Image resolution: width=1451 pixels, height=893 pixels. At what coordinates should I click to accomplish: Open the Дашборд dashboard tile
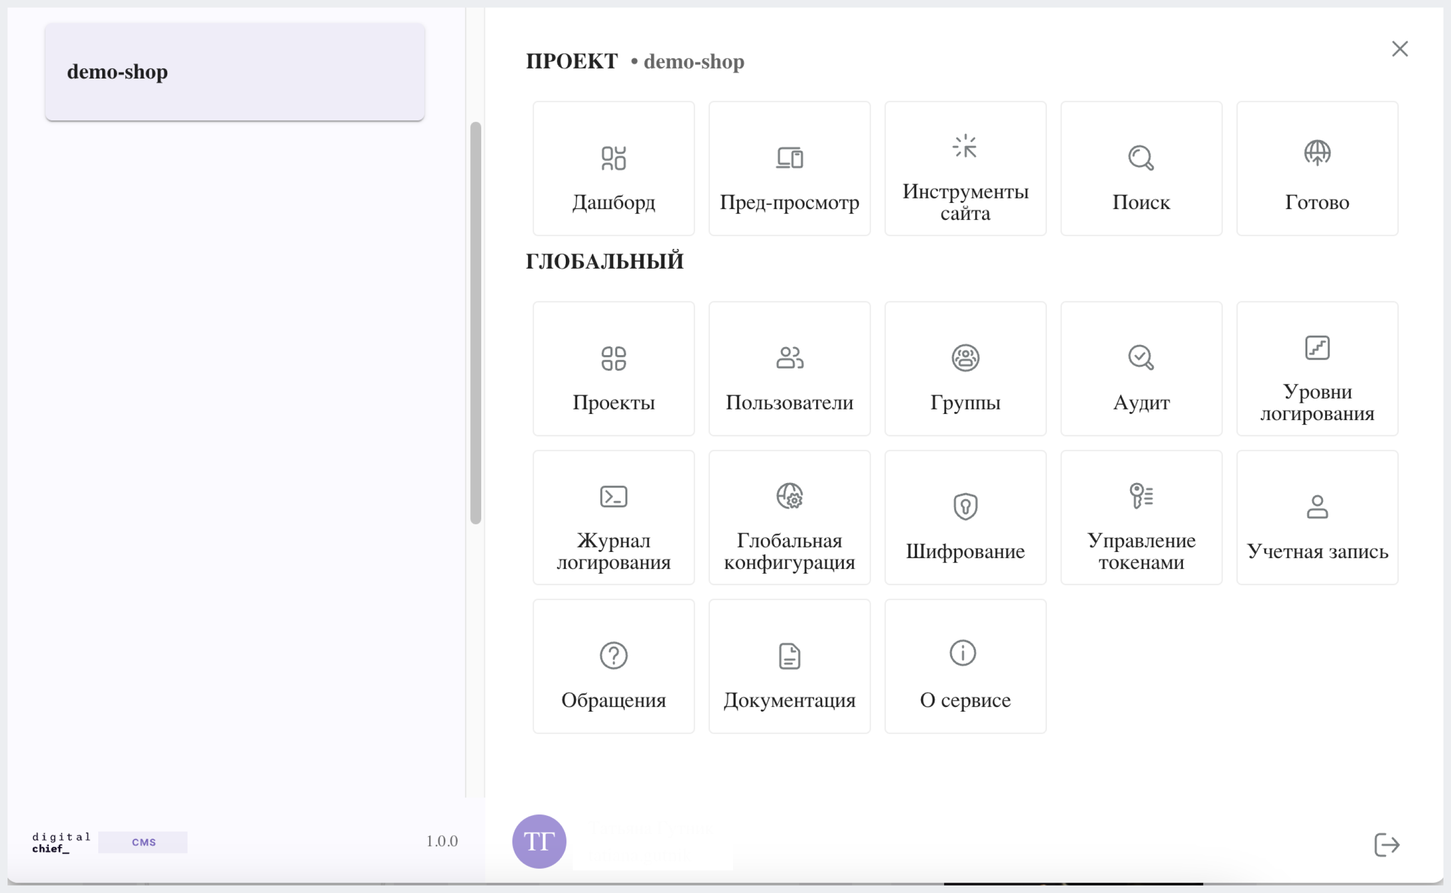(613, 168)
